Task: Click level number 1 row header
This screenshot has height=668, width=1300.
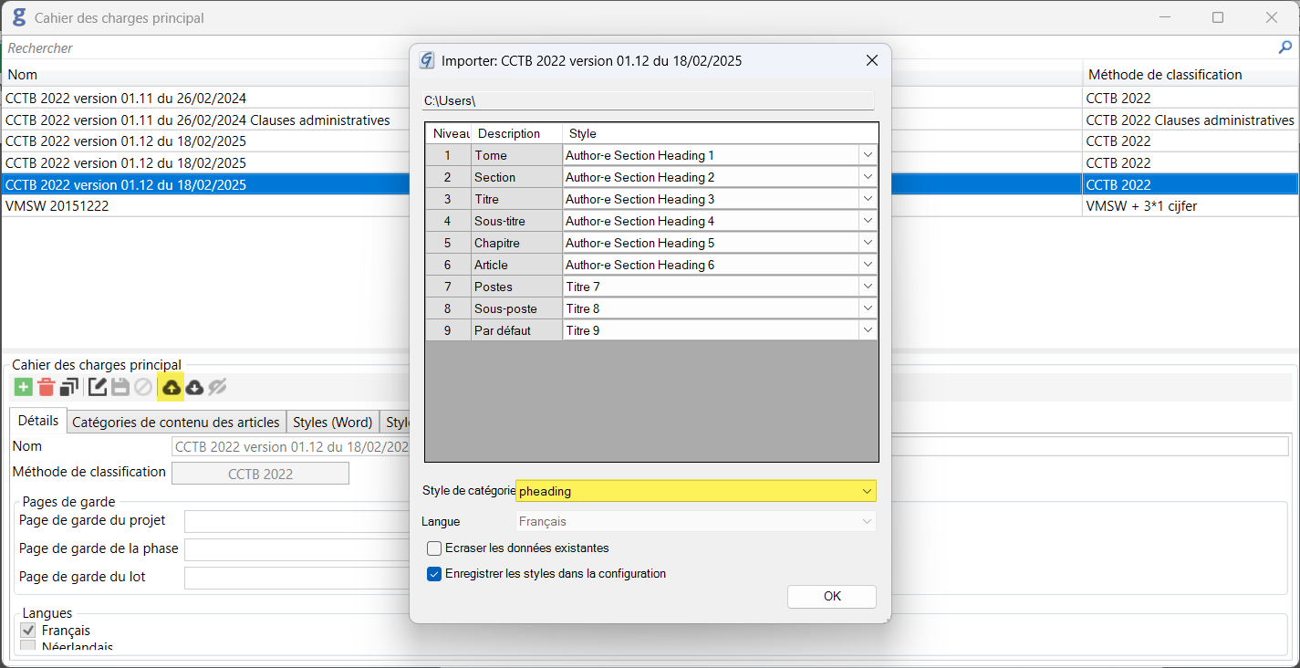Action: click(448, 155)
